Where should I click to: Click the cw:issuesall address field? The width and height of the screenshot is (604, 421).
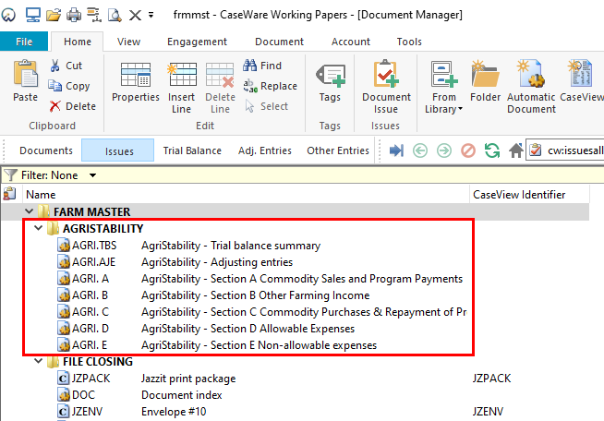(565, 150)
